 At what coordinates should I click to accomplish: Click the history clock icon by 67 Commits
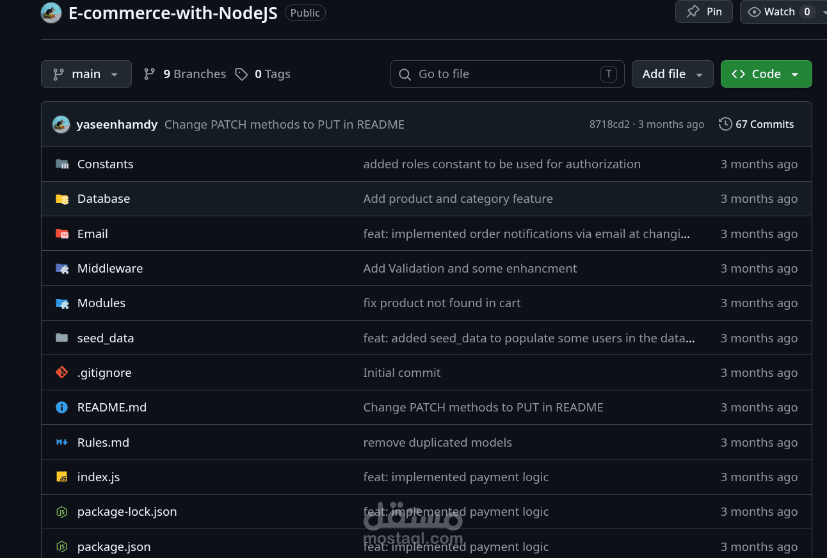(725, 124)
